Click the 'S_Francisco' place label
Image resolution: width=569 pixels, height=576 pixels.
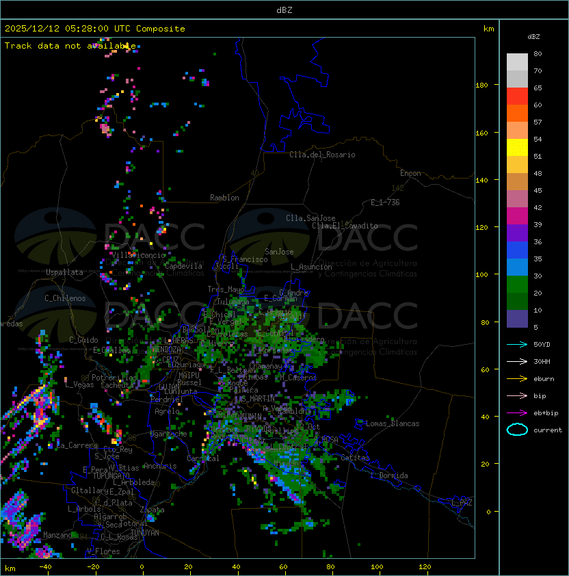[245, 259]
